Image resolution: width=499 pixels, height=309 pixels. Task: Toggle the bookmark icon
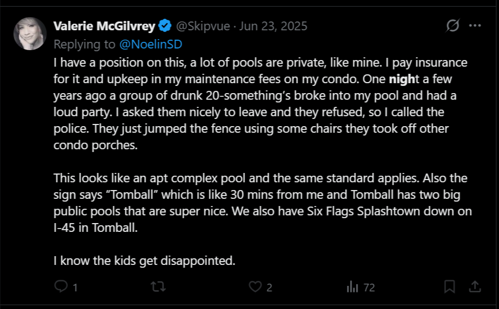coord(449,286)
